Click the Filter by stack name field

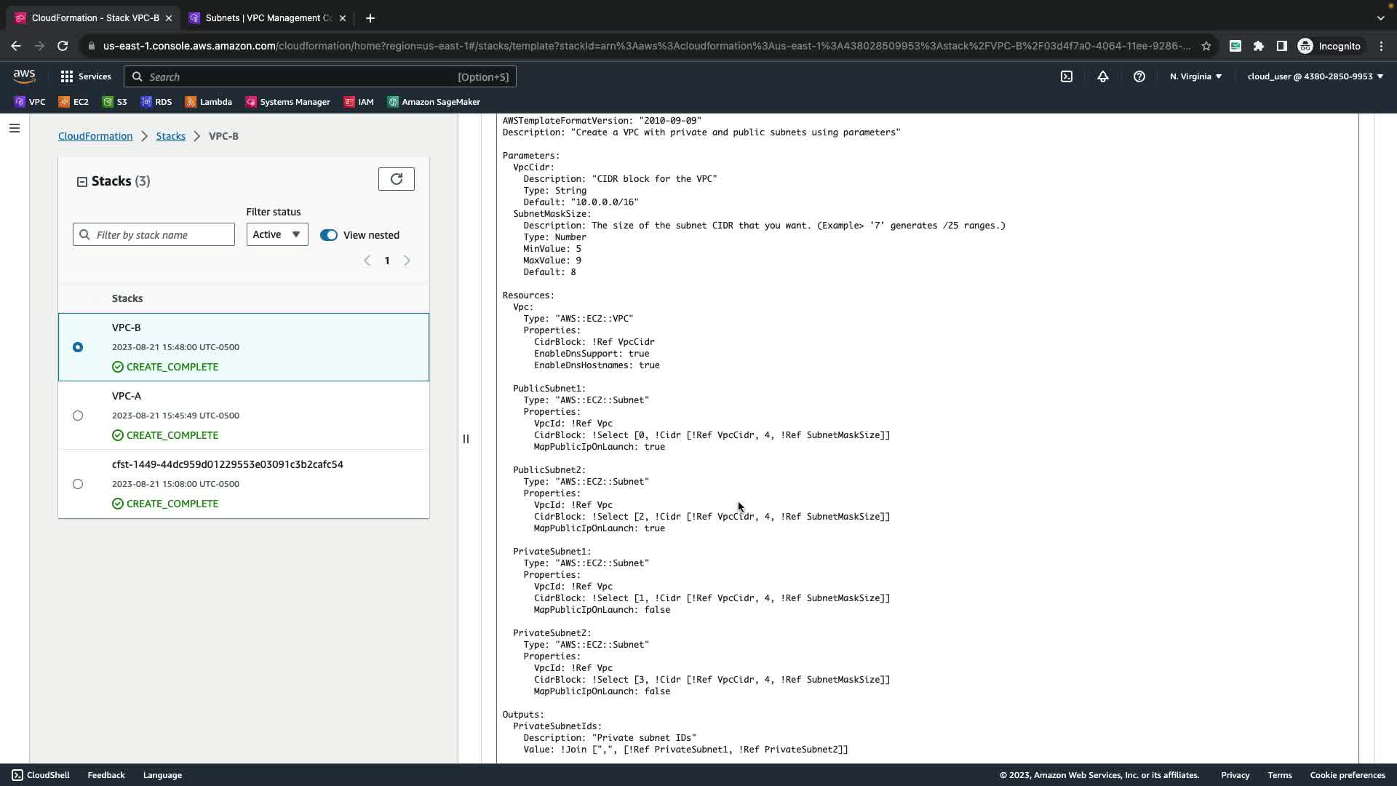pos(162,235)
